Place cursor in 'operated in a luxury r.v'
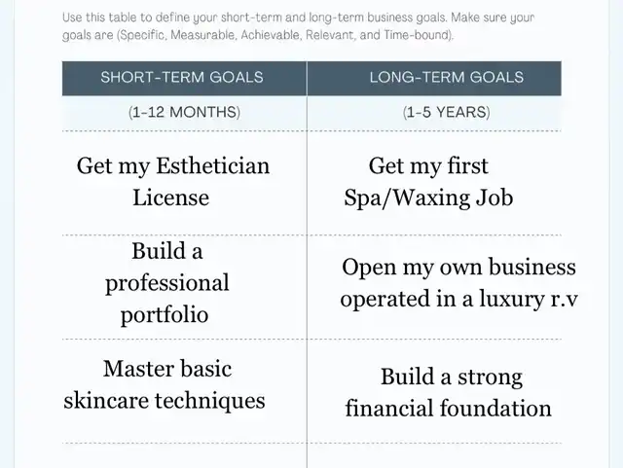Screen dimensions: 623x468 [x=459, y=299]
